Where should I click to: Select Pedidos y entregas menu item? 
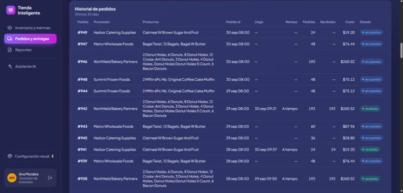click(x=30, y=39)
